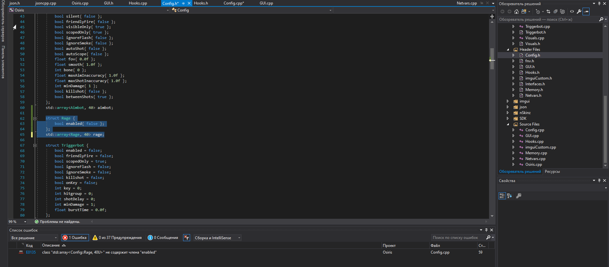Click Collapse All icon in Solution Explorer
609x267 pixels.
[555, 11]
